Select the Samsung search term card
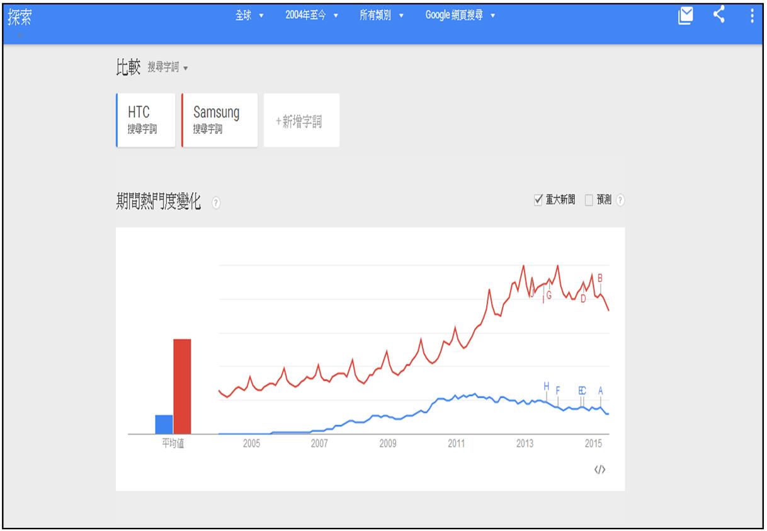The width and height of the screenshot is (767, 531). (x=220, y=120)
